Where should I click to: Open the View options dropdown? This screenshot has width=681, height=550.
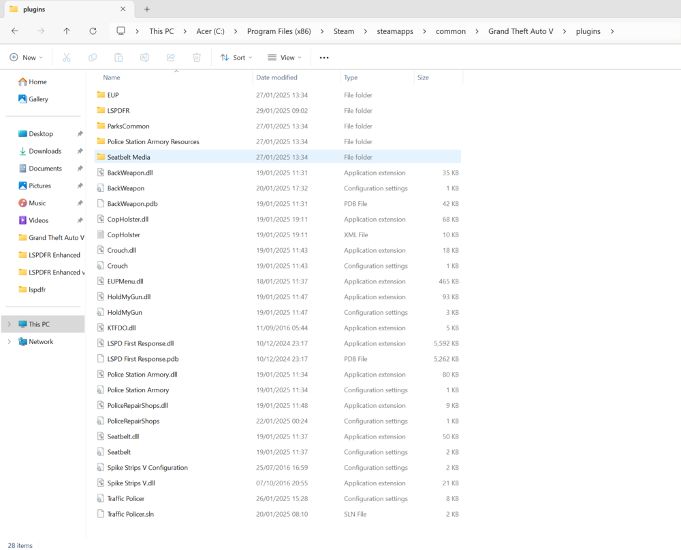(x=285, y=58)
